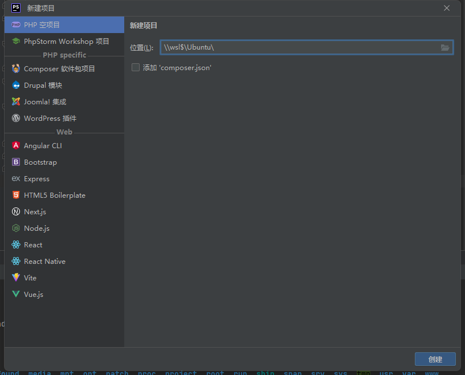Select Bootstrap project label
The height and width of the screenshot is (375, 465).
click(x=40, y=162)
